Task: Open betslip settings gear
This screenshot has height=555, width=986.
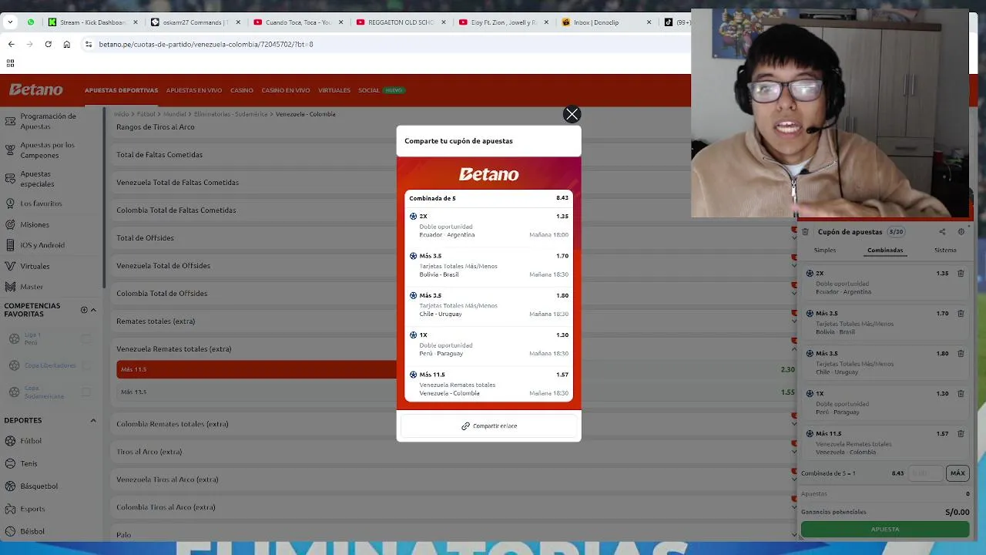Action: click(x=961, y=231)
